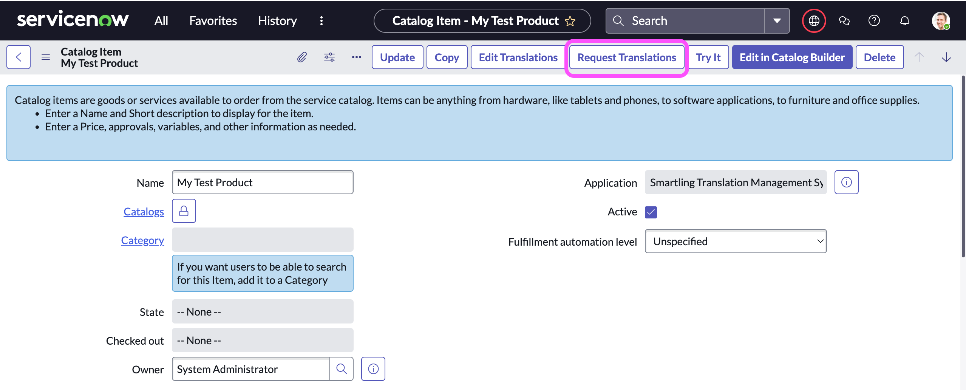The image size is (966, 390).
Task: Click the back arrow beside Catalog Item
Action: [18, 57]
